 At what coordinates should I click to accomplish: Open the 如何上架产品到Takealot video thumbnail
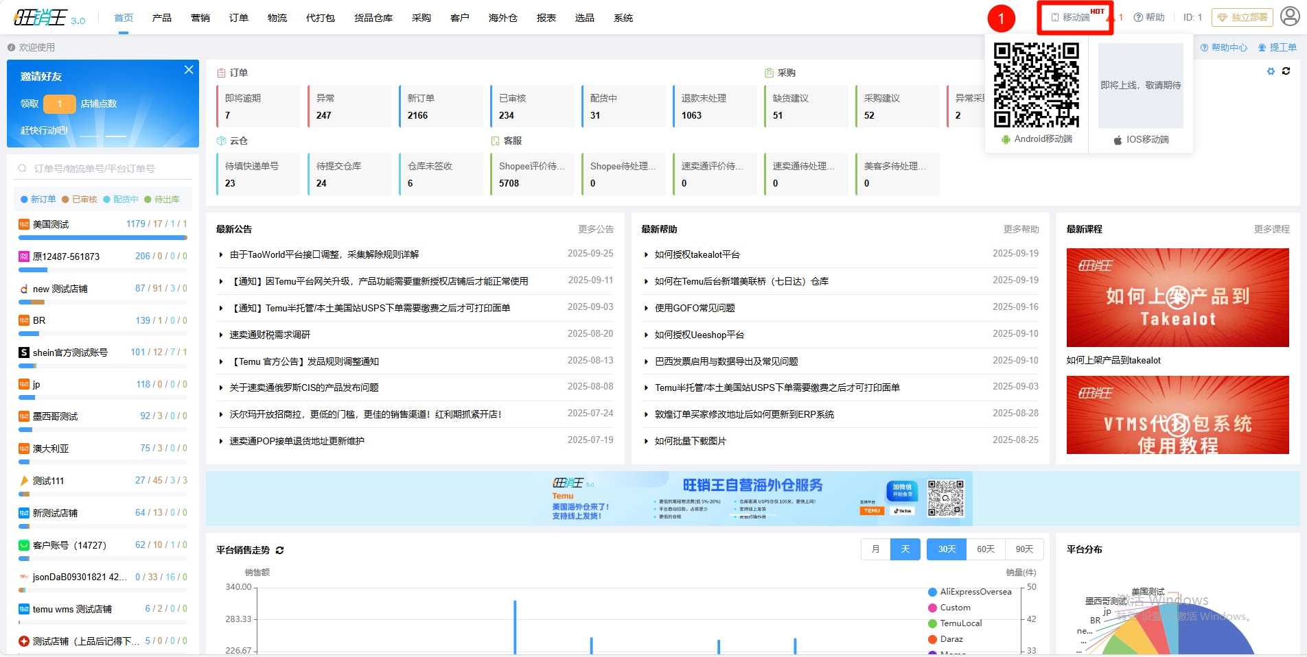[x=1178, y=298]
